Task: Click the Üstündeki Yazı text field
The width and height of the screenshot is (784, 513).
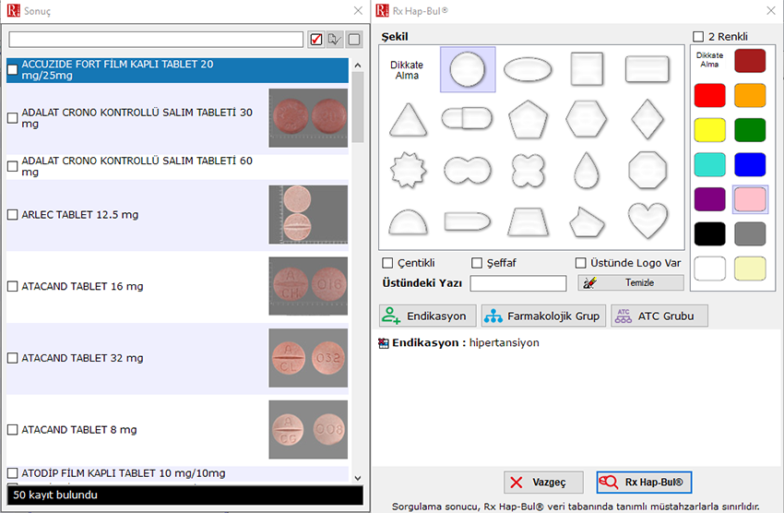Action: click(x=517, y=283)
